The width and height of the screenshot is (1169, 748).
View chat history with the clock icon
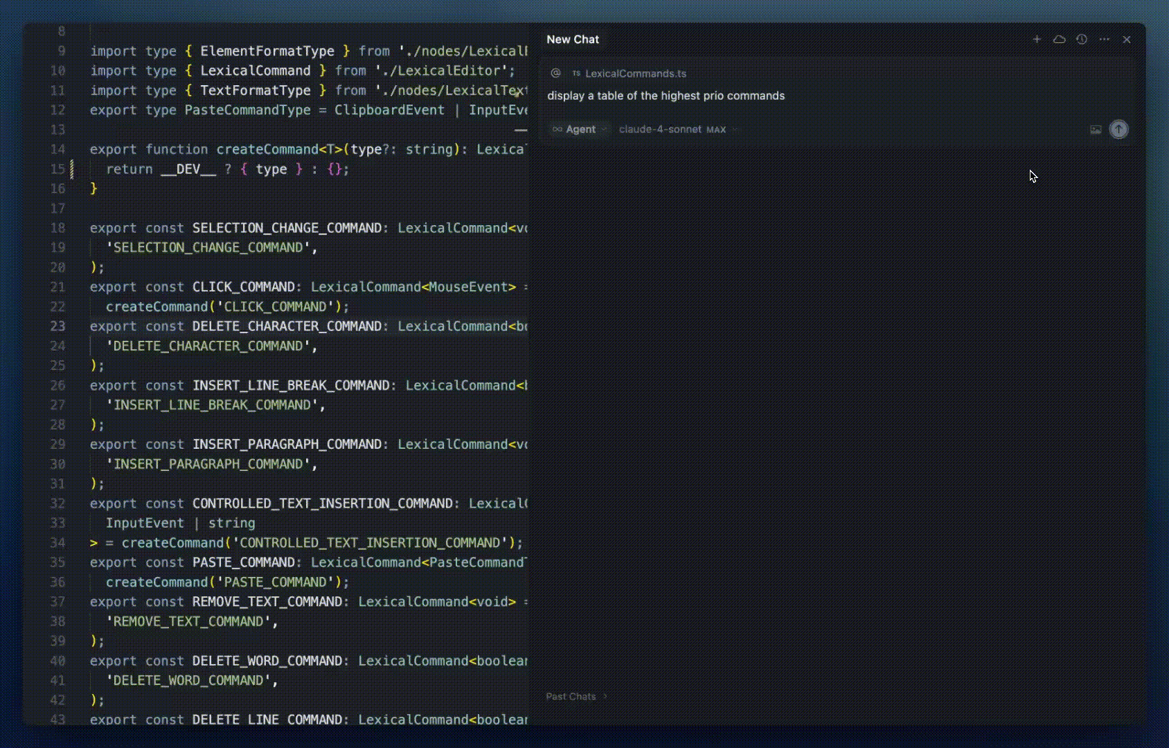[1082, 39]
